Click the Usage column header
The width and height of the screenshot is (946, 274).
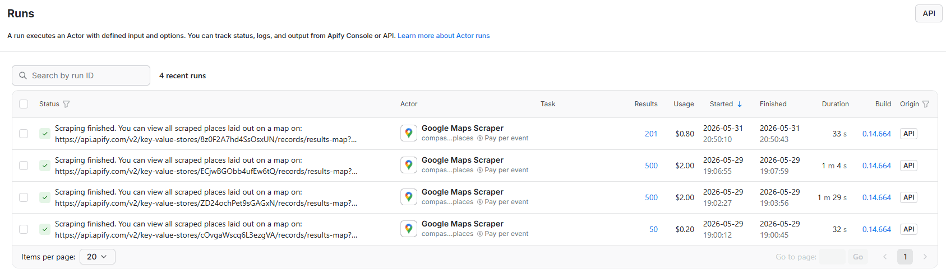684,104
